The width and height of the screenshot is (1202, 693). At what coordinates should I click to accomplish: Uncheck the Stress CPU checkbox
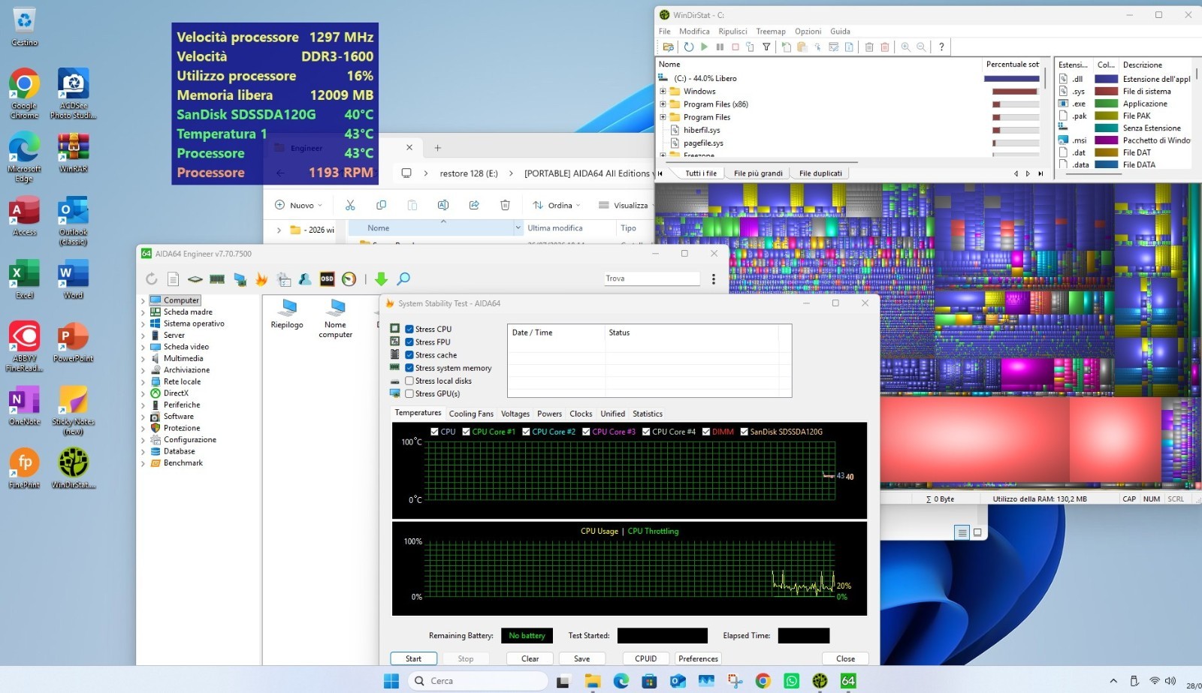(409, 329)
